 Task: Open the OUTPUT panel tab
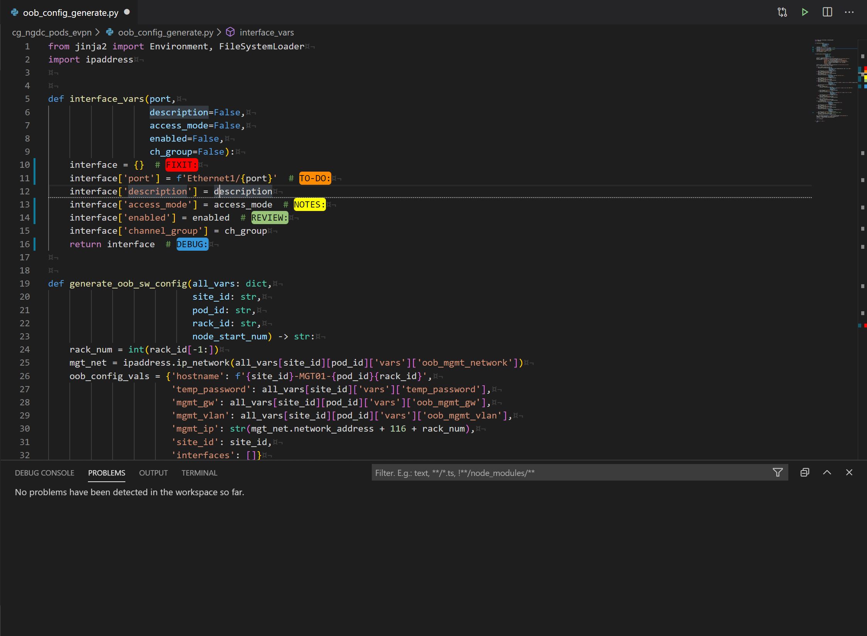tap(153, 473)
